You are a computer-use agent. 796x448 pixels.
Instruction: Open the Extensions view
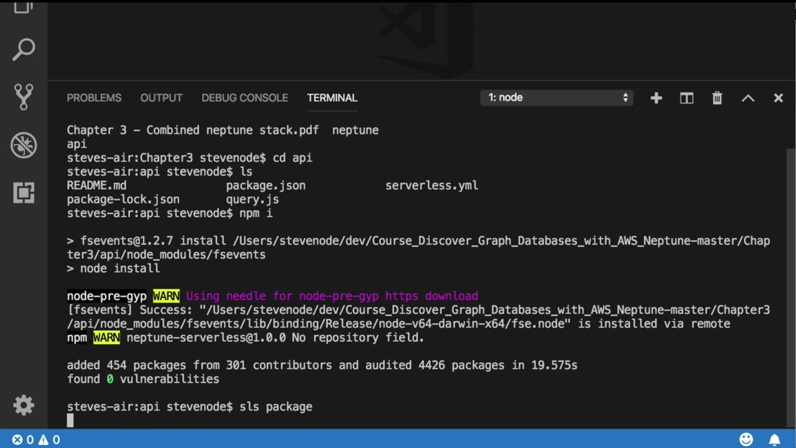(24, 193)
